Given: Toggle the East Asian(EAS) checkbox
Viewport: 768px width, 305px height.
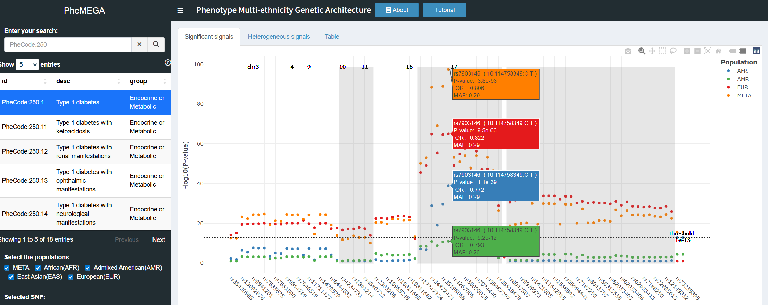Looking at the screenshot, I should click(11, 277).
